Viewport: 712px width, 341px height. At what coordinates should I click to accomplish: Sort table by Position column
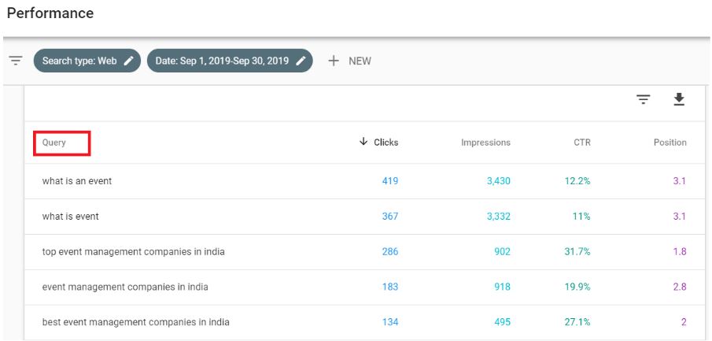[670, 143]
